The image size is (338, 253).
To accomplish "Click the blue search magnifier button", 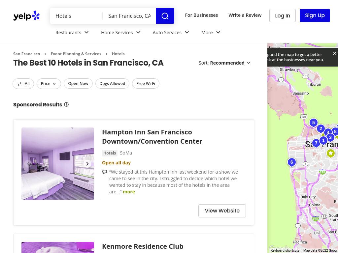I will (165, 16).
